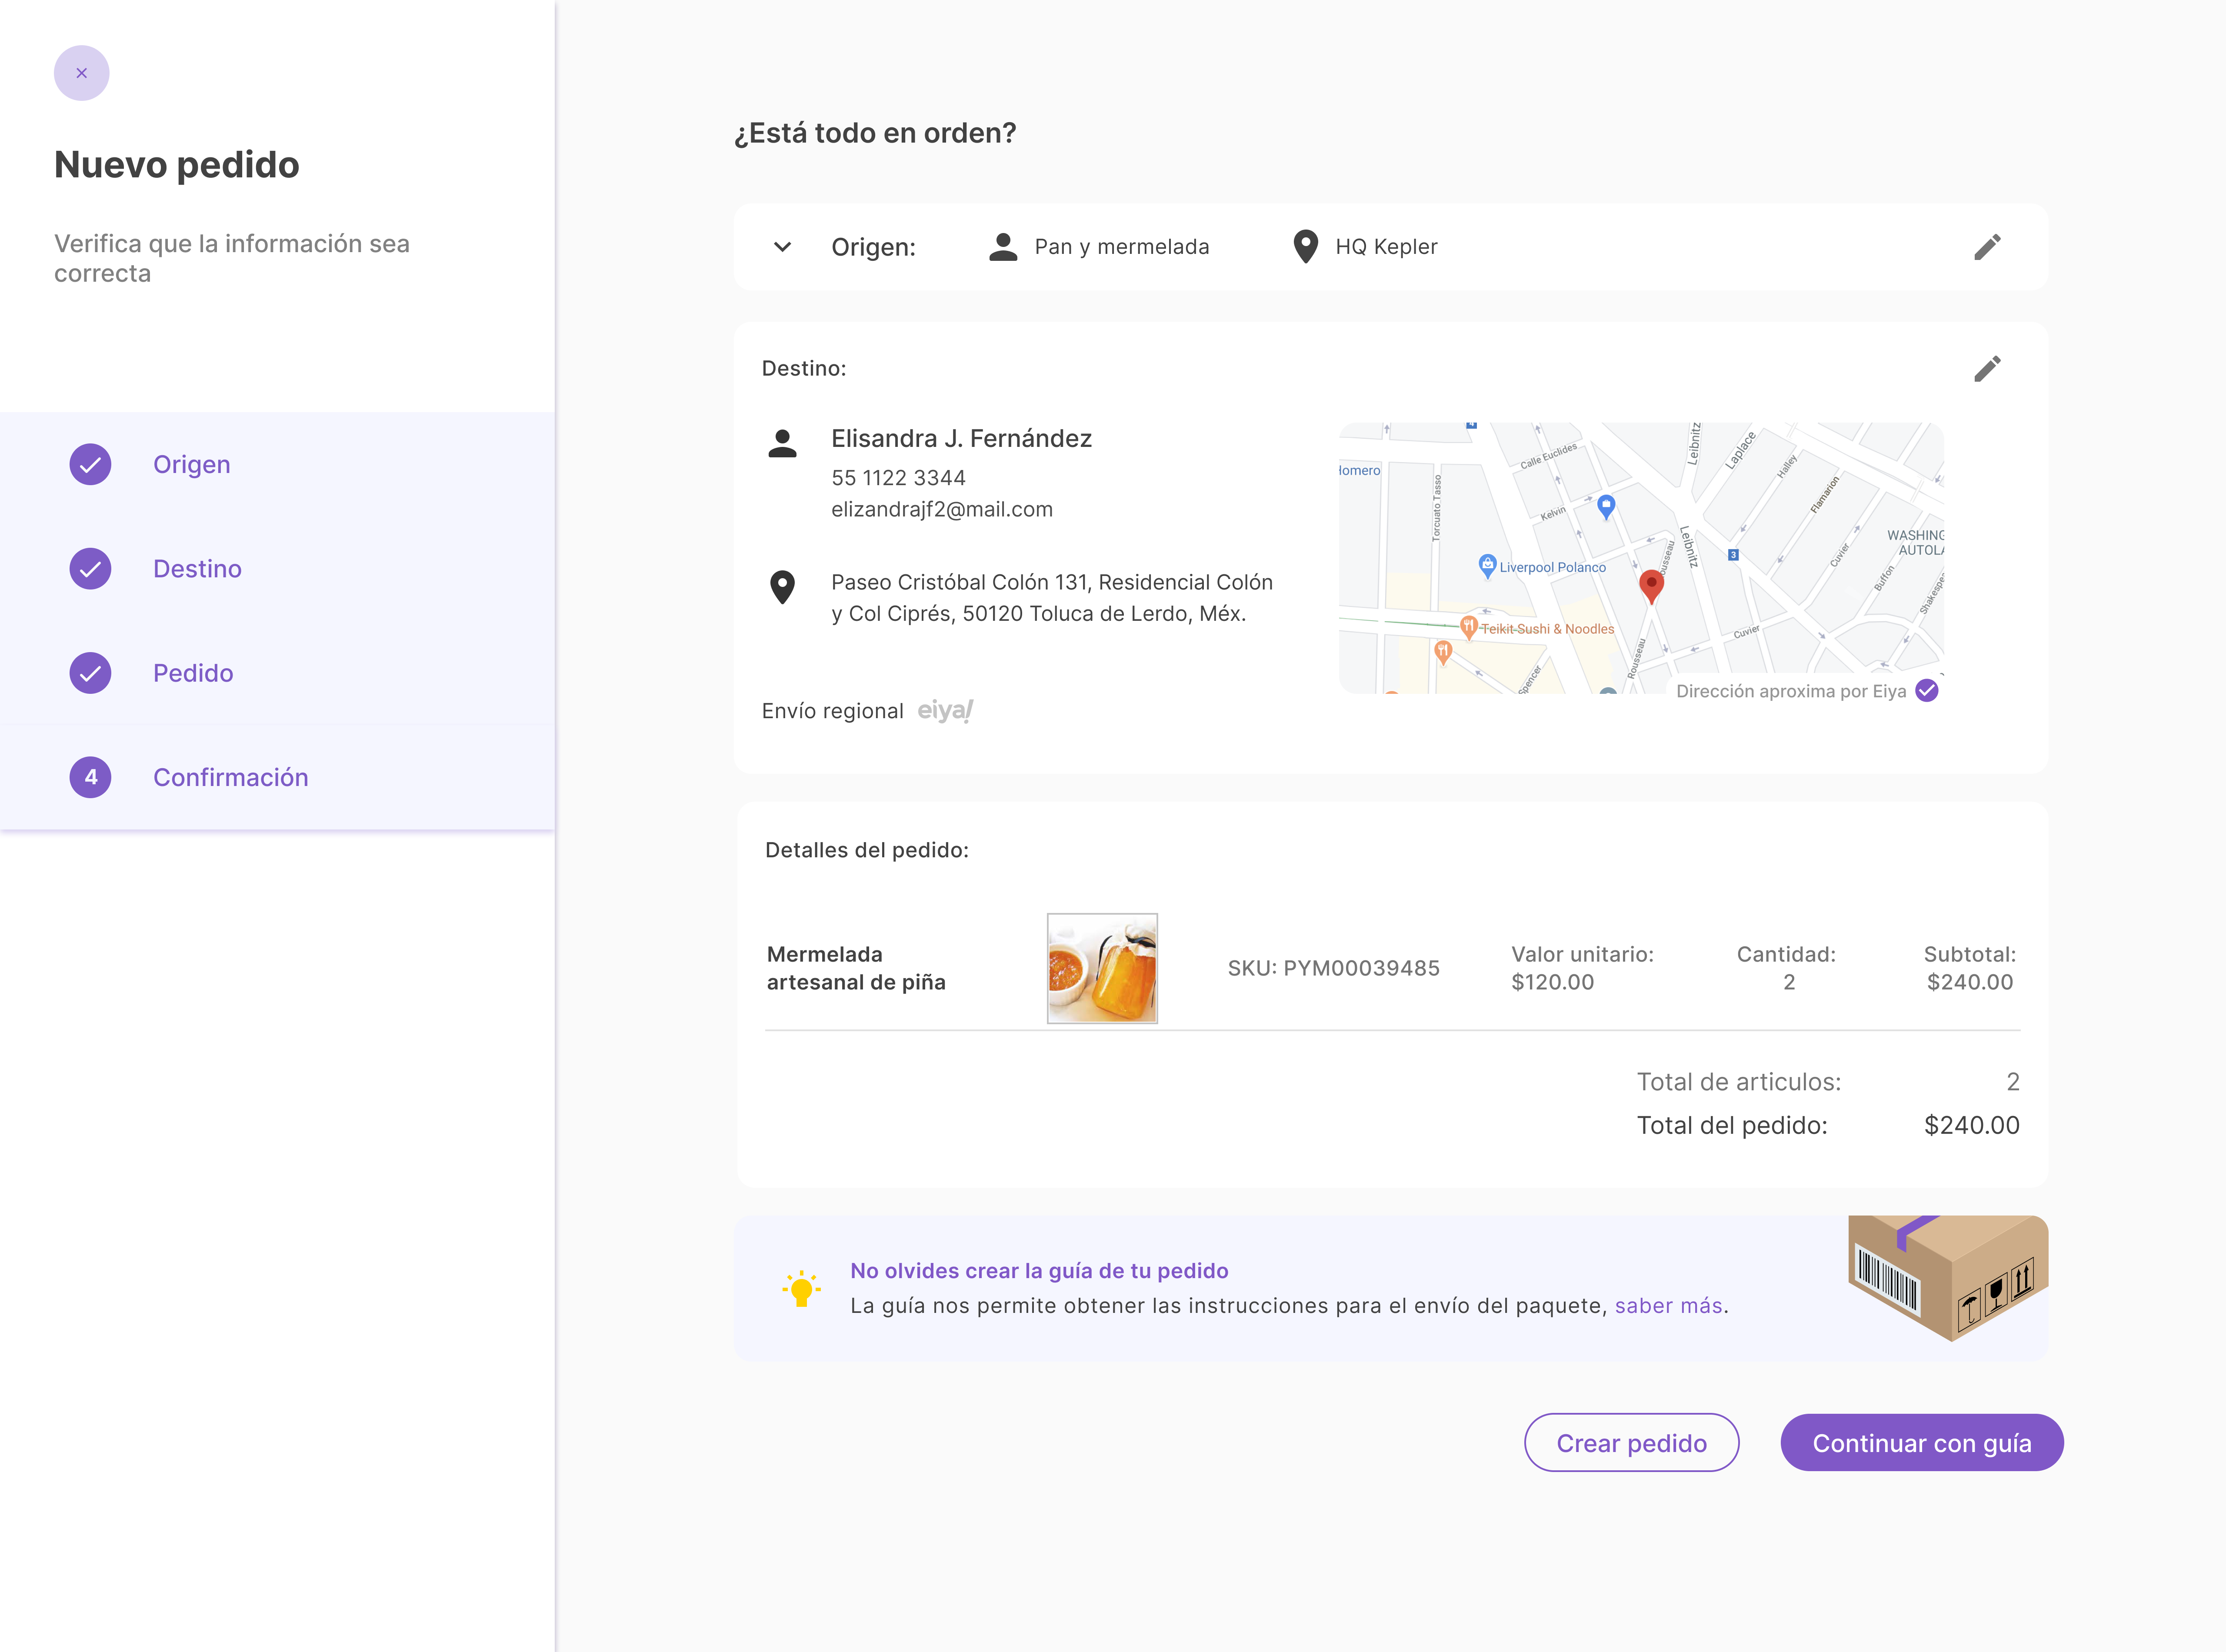Click the Subtotal $240.00 value
The image size is (2226, 1652).
pos(1970,982)
